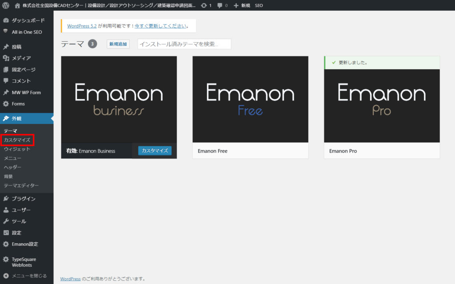Click the ツール wrench icon

point(6,221)
